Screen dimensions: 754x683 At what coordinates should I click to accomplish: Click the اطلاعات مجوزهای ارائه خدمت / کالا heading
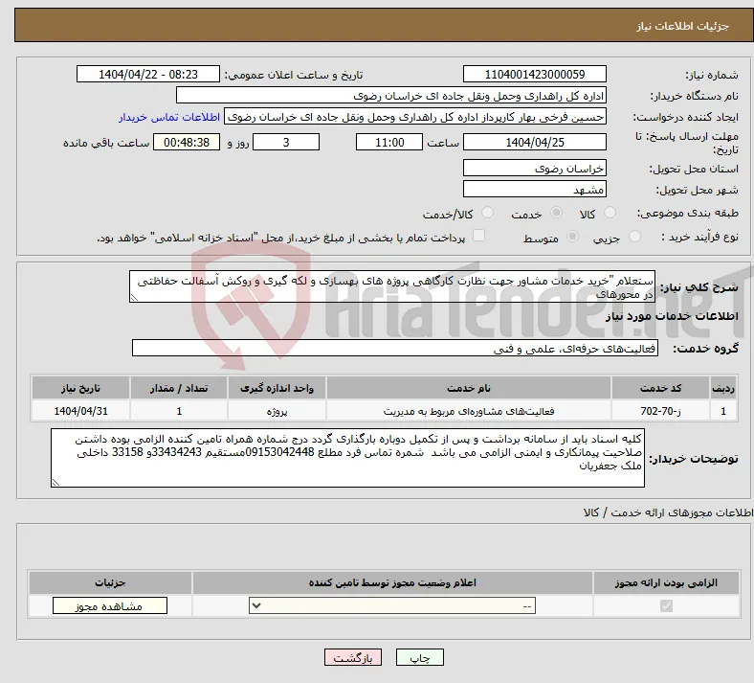pyautogui.click(x=669, y=512)
